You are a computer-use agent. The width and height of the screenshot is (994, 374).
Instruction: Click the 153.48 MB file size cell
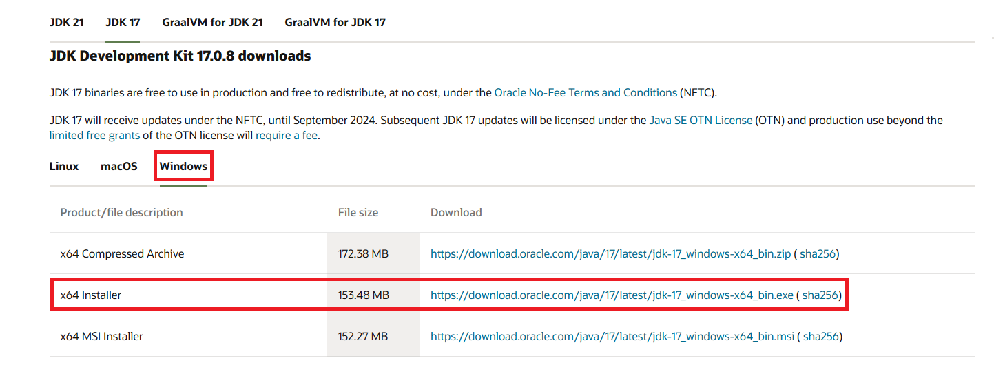tap(373, 295)
